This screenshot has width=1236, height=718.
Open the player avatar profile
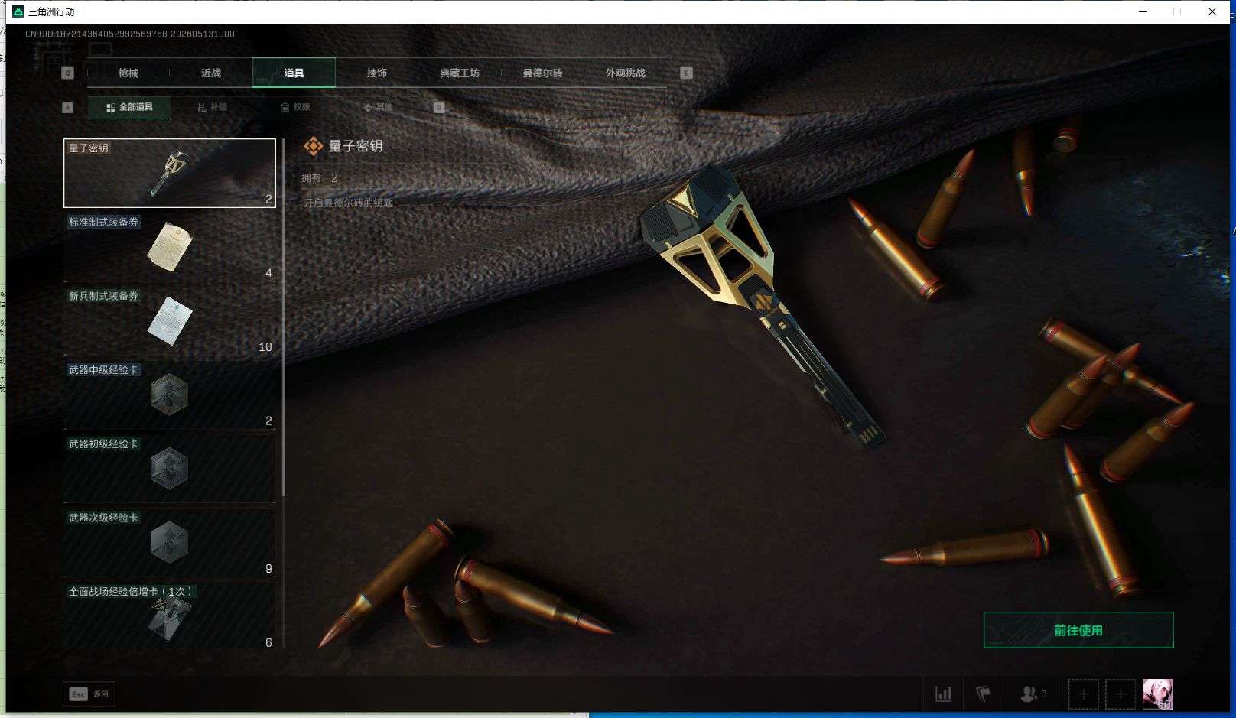click(x=1158, y=694)
